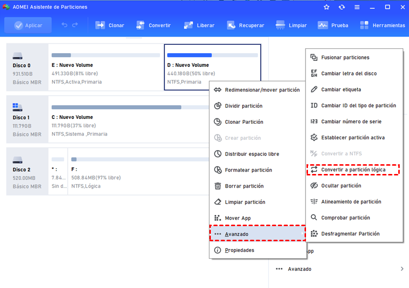Select Limpiar partición menu entry
Screen dimensions: 409x288
click(258, 202)
